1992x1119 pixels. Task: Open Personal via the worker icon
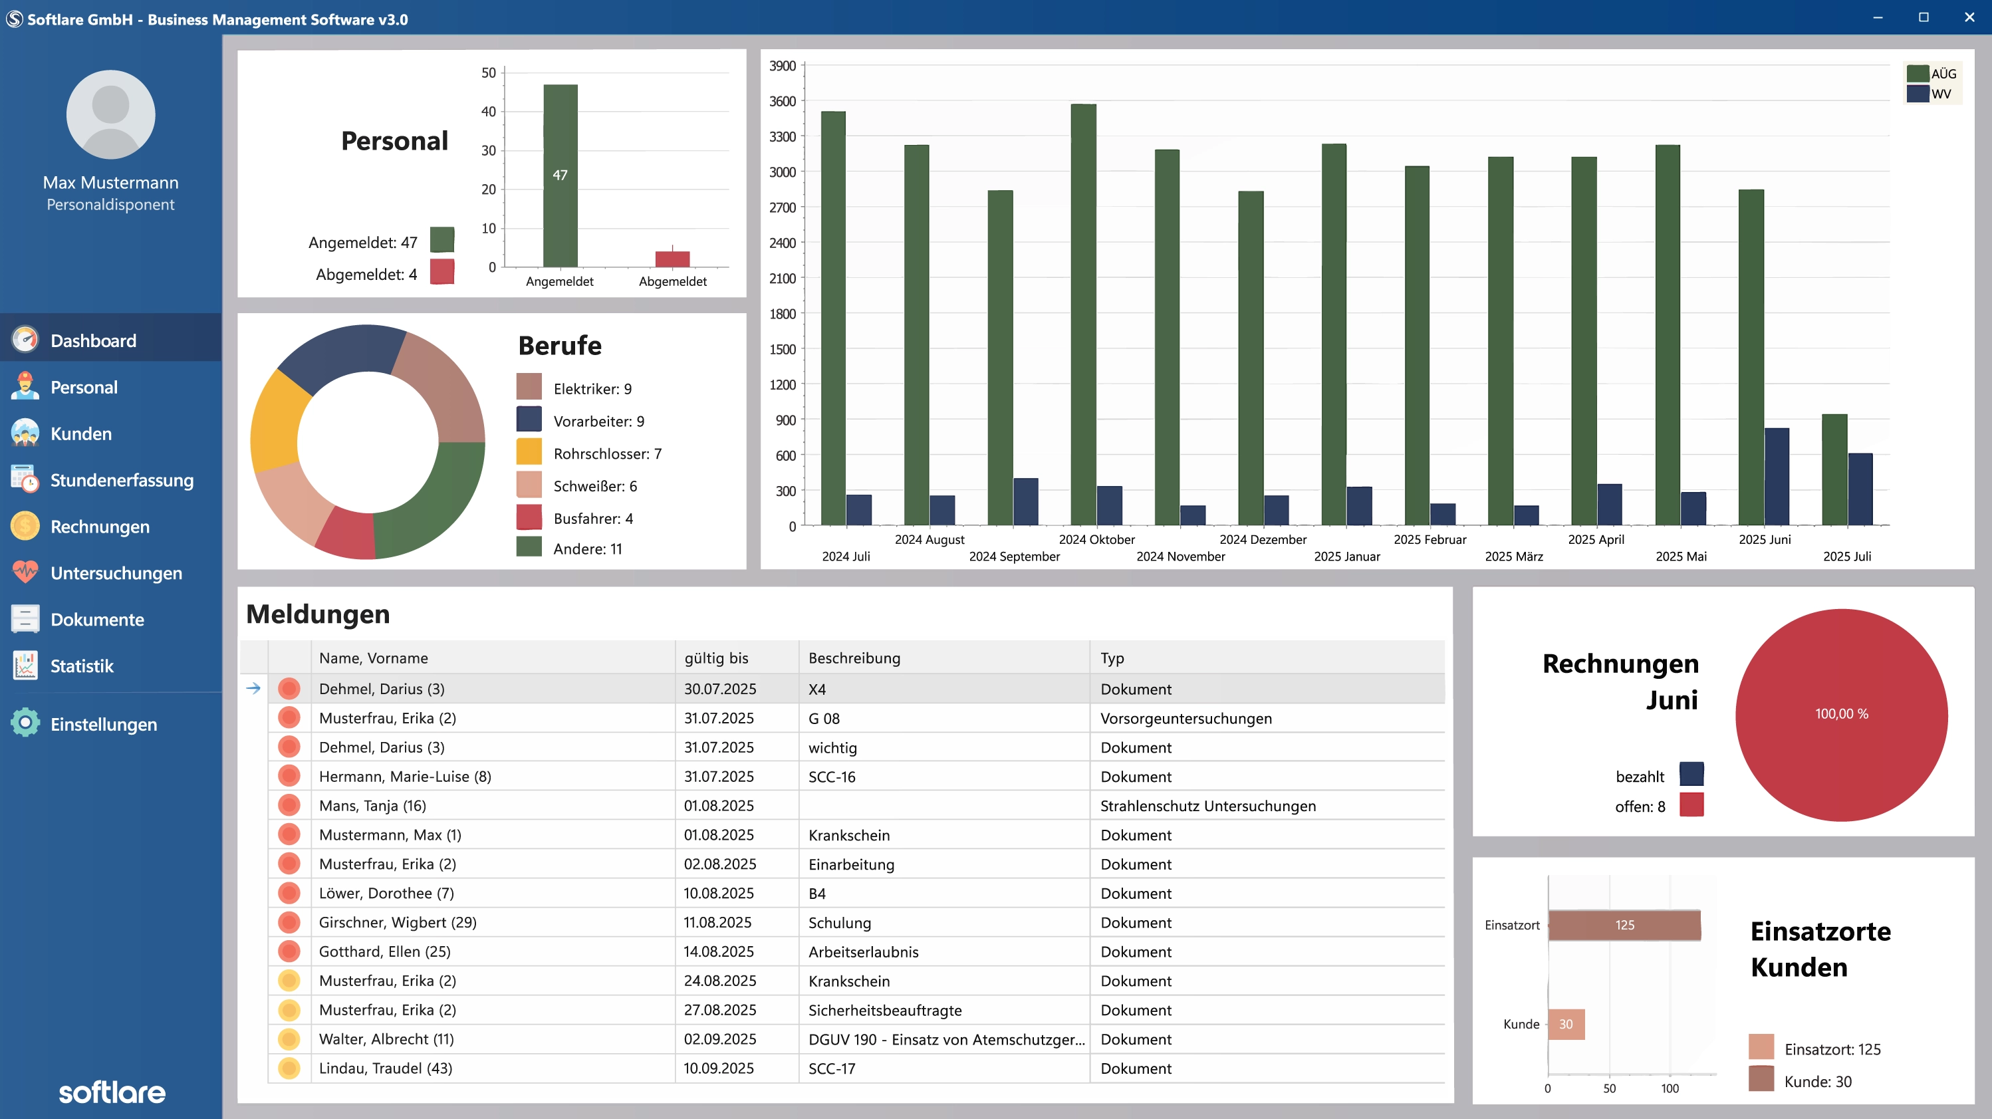pyautogui.click(x=25, y=387)
